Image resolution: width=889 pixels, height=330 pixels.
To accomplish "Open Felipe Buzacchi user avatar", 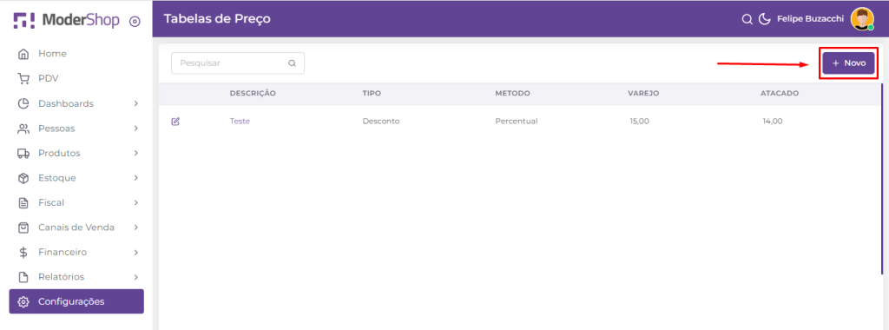I will pos(862,19).
